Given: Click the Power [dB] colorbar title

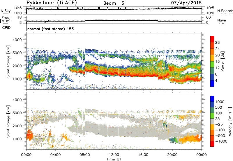Looking at the screenshot, I should (x=223, y=61).
